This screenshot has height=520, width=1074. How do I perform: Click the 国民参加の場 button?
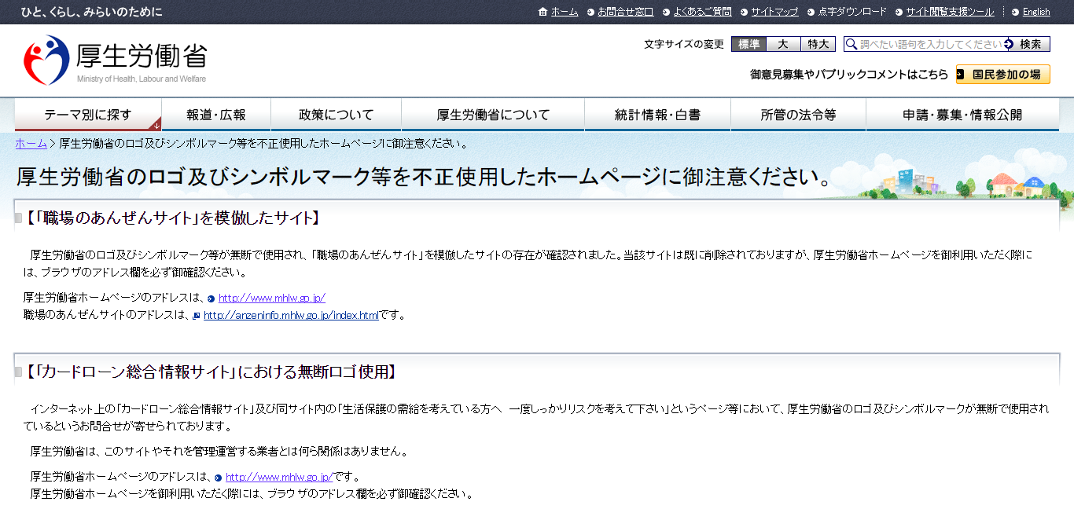coord(1003,75)
